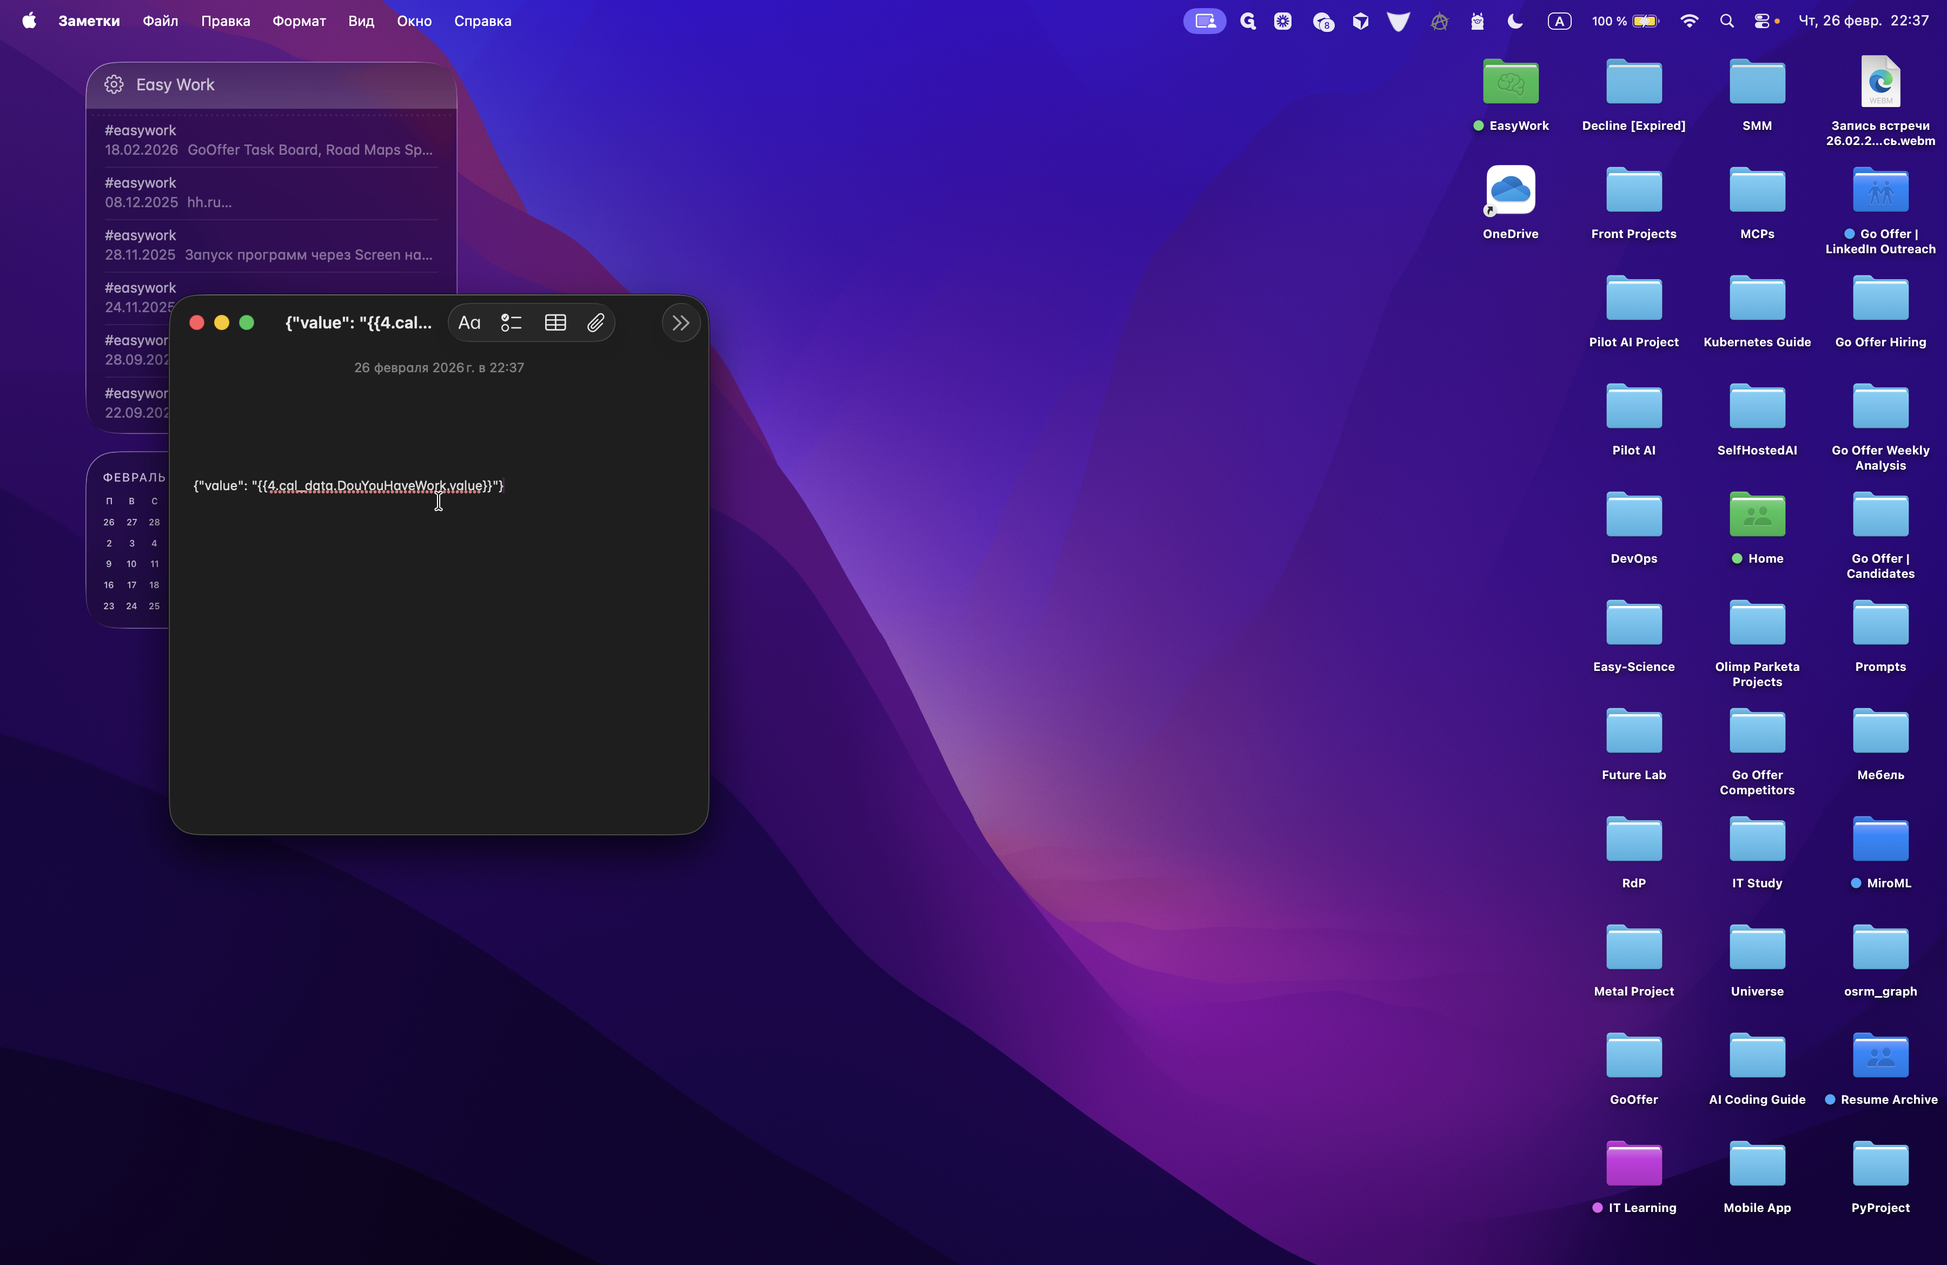Open the 18.02.2026 GoOffer Task Board entry

(x=270, y=141)
